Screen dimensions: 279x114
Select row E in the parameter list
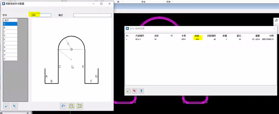click(x=10, y=39)
